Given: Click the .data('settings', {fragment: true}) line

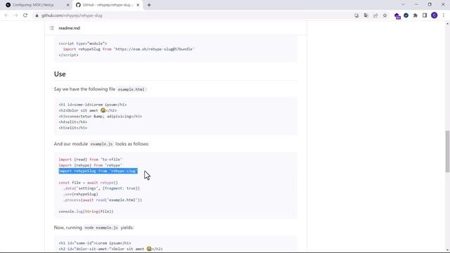Looking at the screenshot, I should pos(101,188).
